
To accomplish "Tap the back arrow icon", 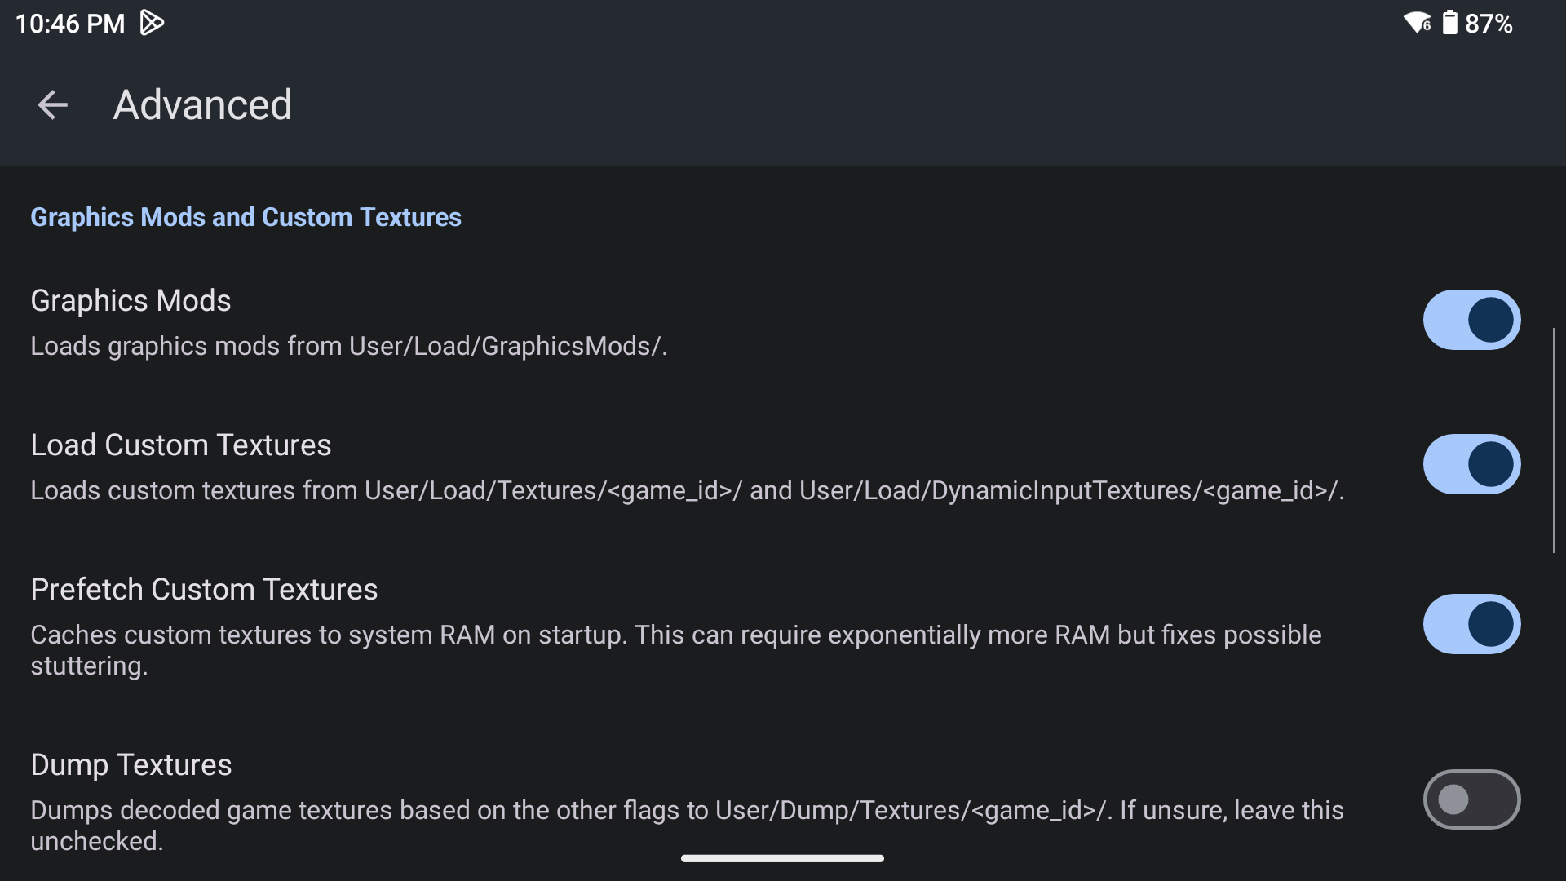I will pyautogui.click(x=53, y=104).
